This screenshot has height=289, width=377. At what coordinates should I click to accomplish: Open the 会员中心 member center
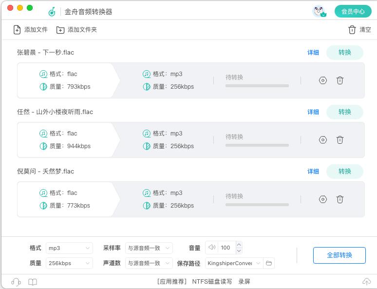tap(353, 11)
